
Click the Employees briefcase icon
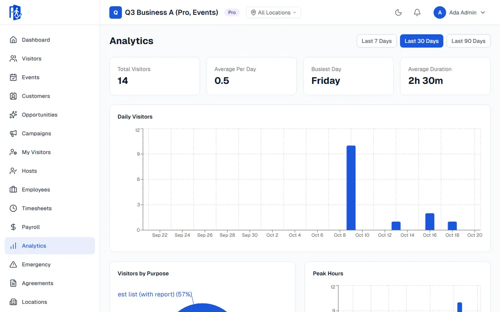(13, 190)
